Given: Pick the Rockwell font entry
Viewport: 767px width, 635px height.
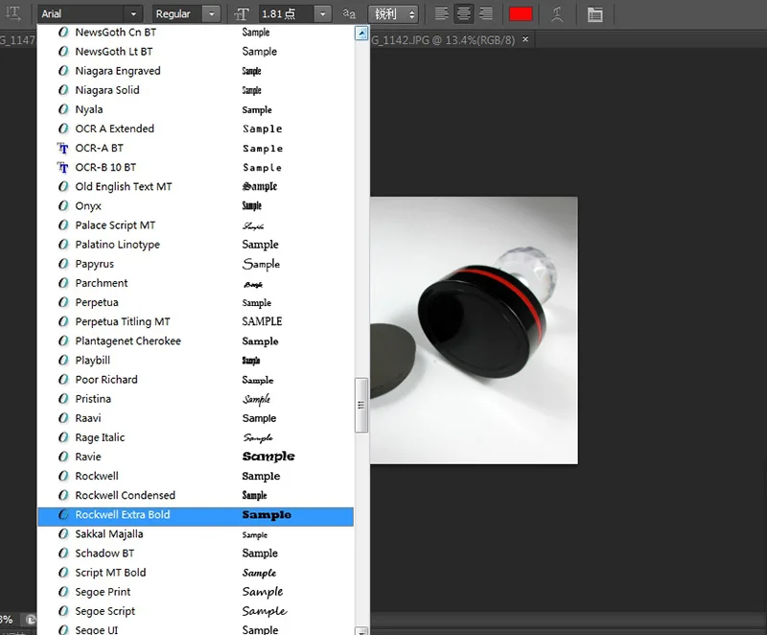Looking at the screenshot, I should tap(196, 476).
